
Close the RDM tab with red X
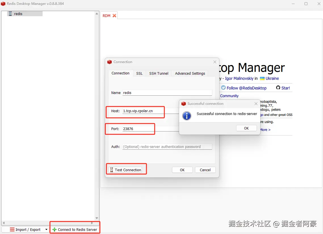pos(114,16)
